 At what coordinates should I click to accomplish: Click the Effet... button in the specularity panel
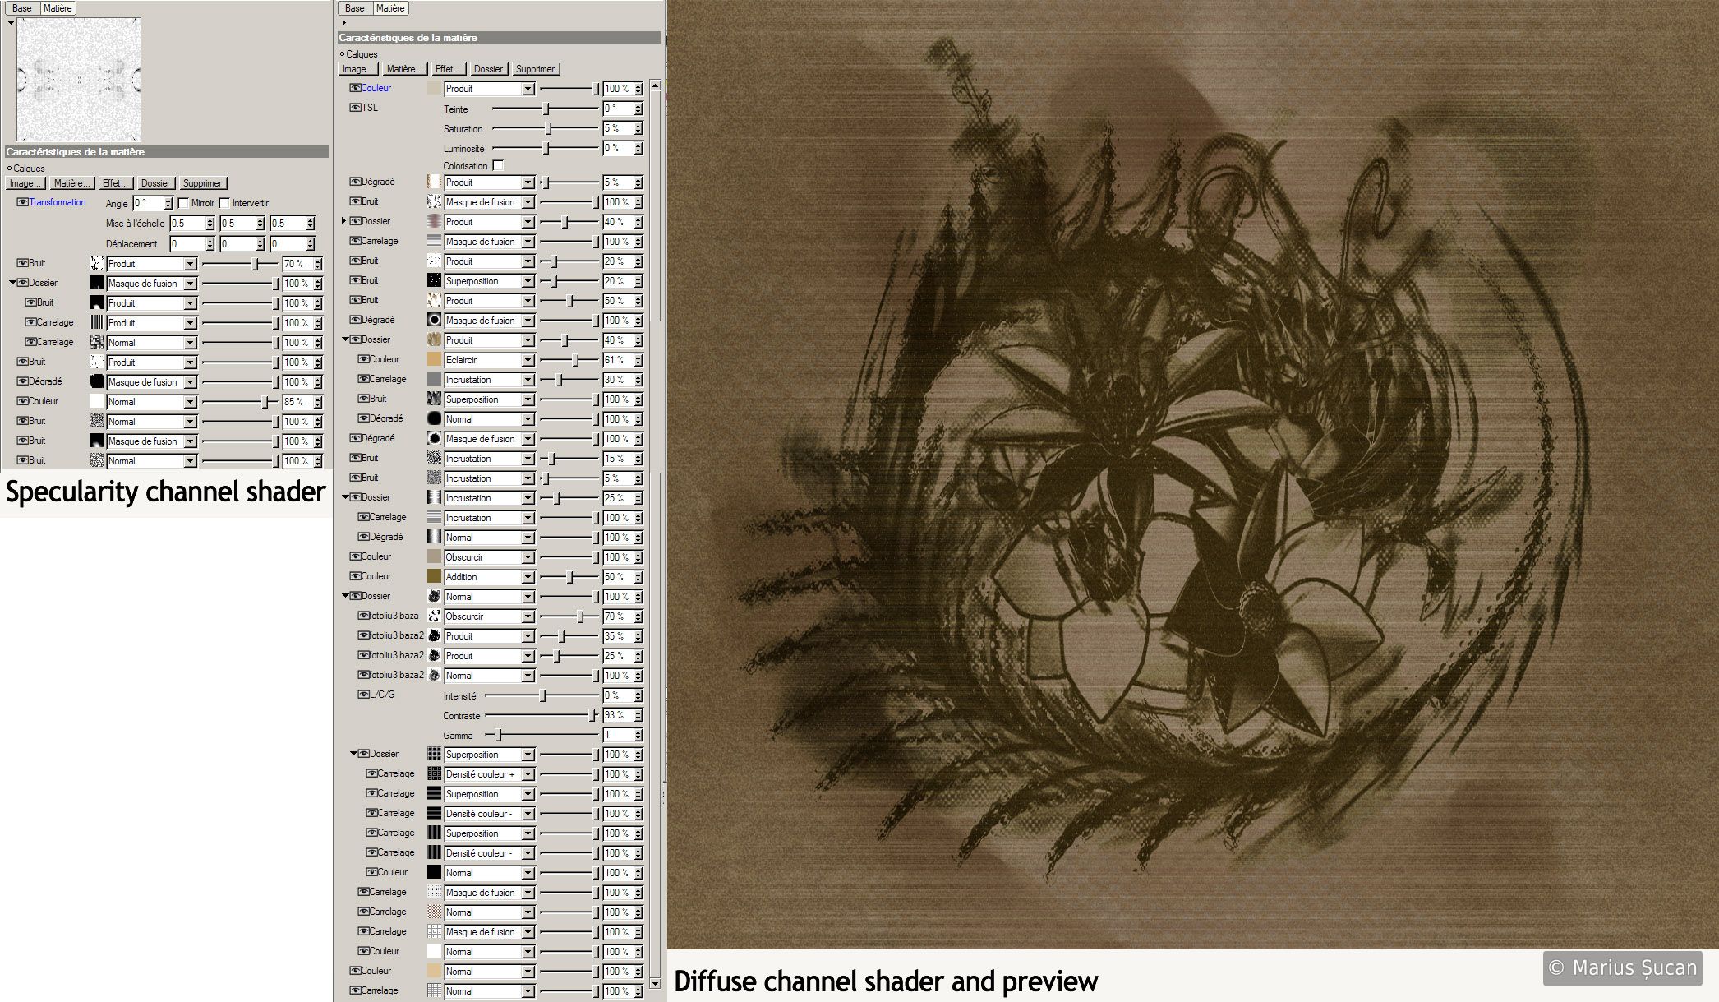pos(115,183)
